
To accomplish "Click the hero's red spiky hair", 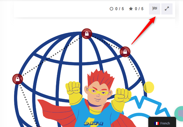I will click(x=100, y=78).
